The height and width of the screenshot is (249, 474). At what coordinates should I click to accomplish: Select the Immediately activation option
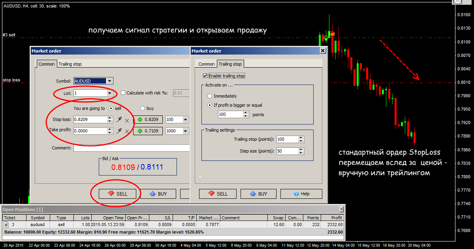[x=210, y=96]
